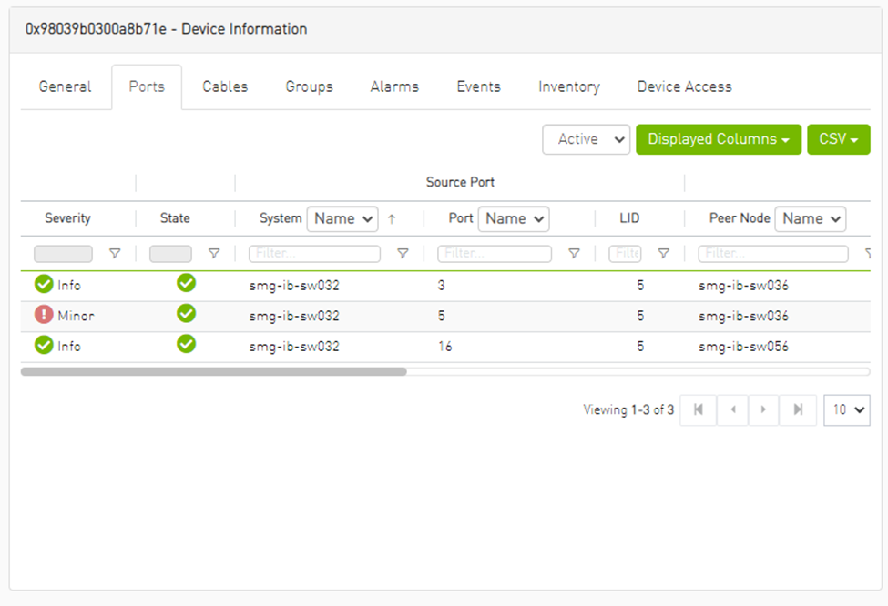This screenshot has width=888, height=606.
Task: Click the Severity column filter funnel icon
Action: tap(115, 254)
